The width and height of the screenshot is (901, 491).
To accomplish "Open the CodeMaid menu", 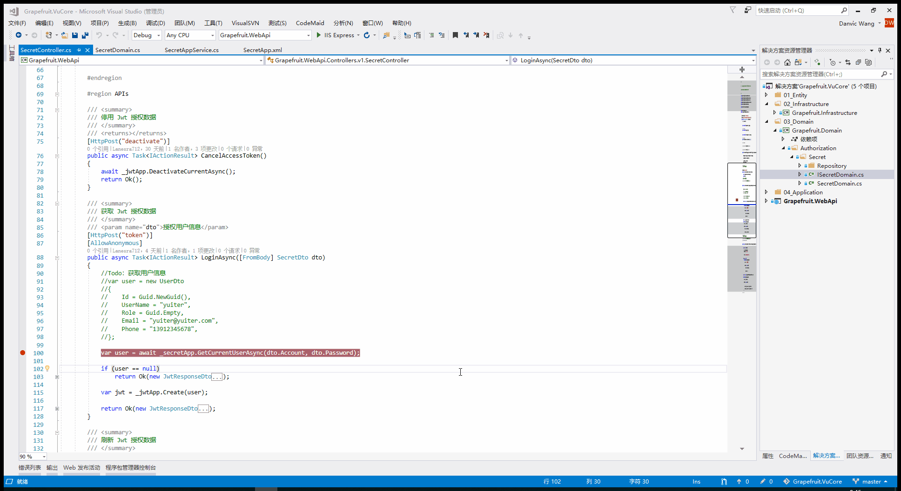I will pyautogui.click(x=310, y=23).
